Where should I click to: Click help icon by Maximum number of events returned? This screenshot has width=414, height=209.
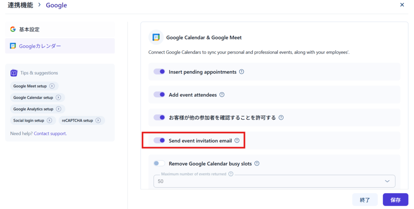tap(231, 174)
